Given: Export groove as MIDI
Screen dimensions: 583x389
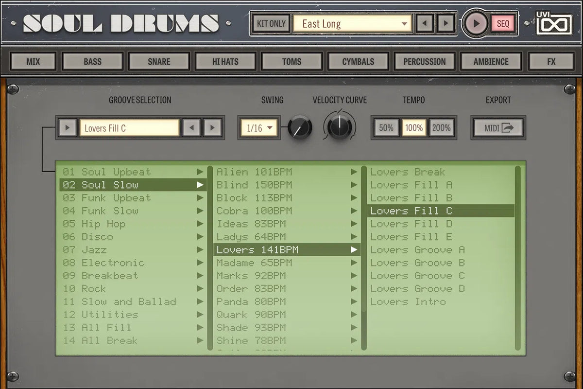Looking at the screenshot, I should [498, 128].
